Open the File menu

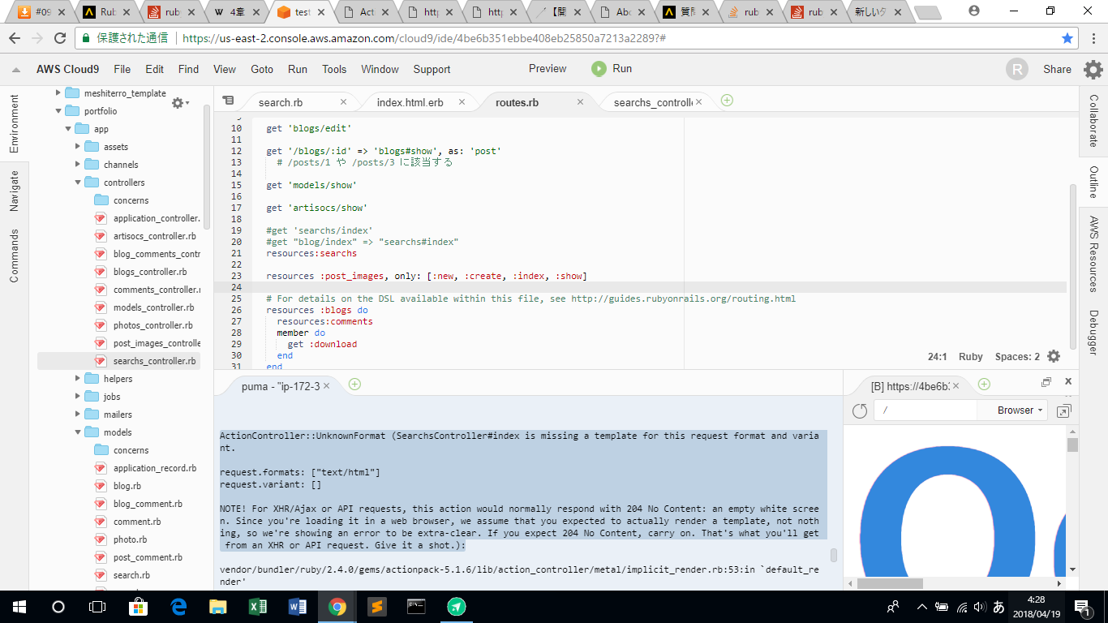[122, 69]
